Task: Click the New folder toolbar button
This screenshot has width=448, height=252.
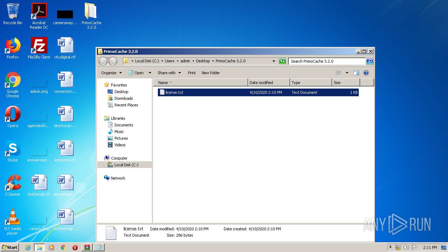Action: [x=211, y=73]
